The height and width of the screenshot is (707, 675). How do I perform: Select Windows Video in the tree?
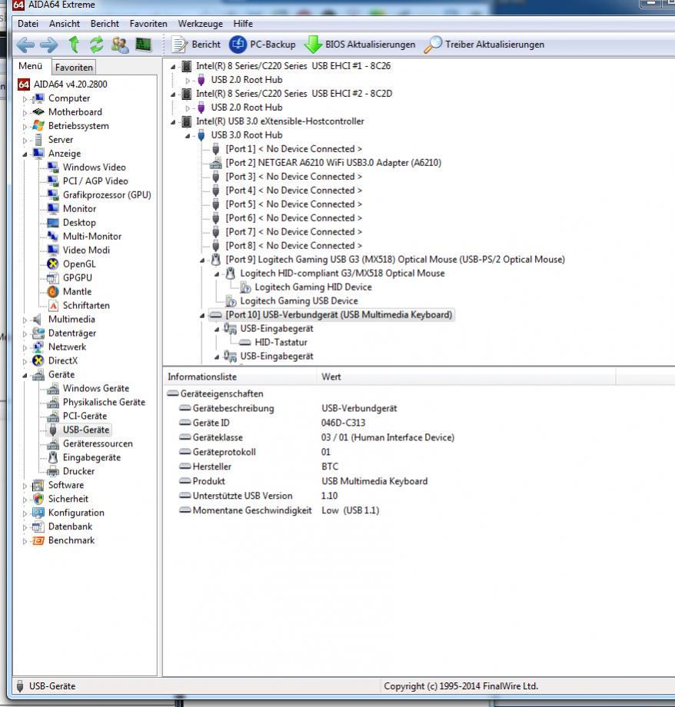pos(95,168)
